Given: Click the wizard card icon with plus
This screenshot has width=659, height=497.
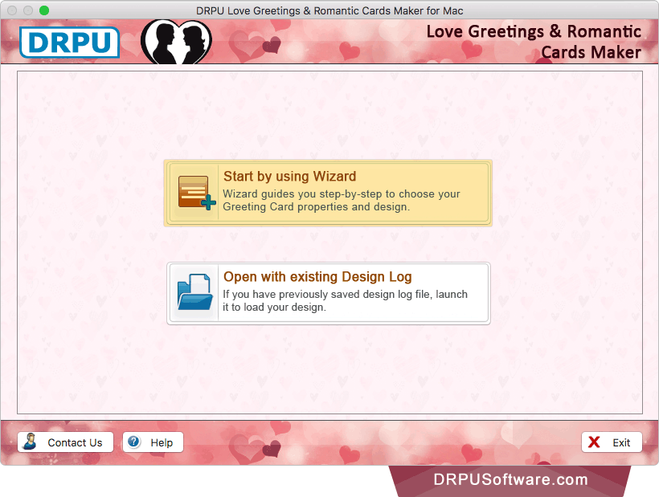Looking at the screenshot, I should tap(197, 193).
